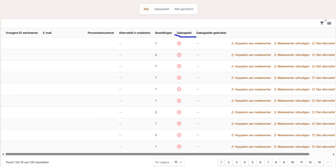Click the scrollbar's right arrow
The image size is (336, 167).
click(334, 154)
